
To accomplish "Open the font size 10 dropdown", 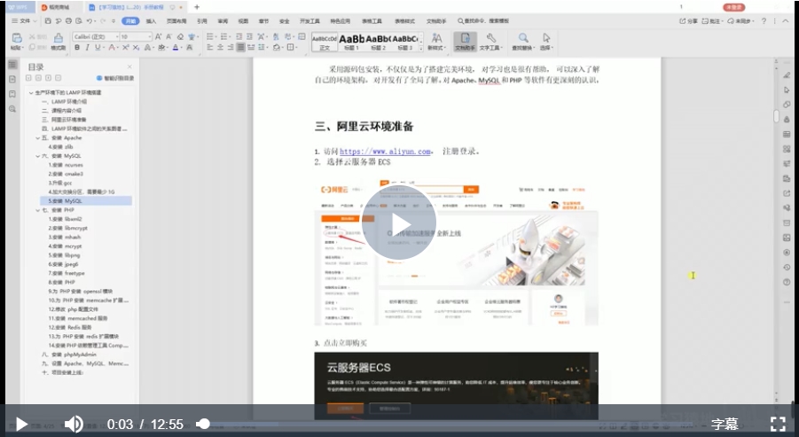I will (x=149, y=36).
